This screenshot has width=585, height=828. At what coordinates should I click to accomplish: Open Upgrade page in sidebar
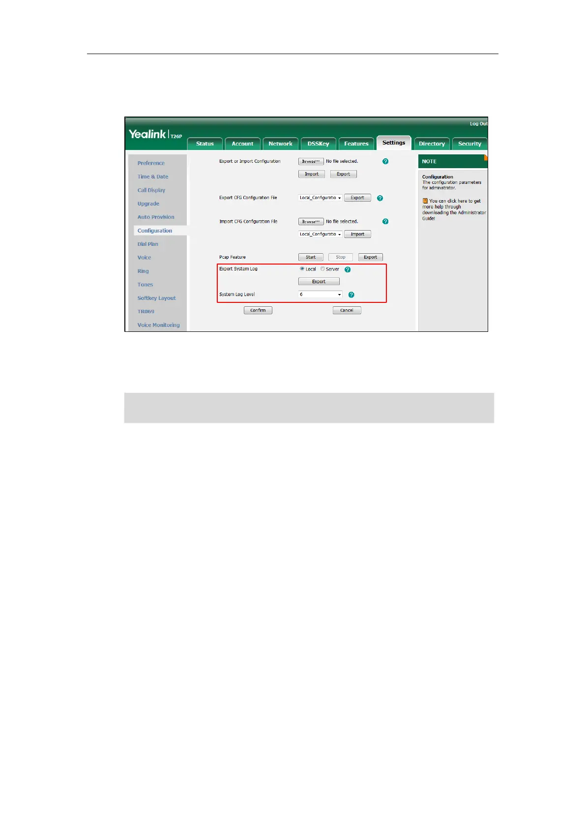click(148, 204)
